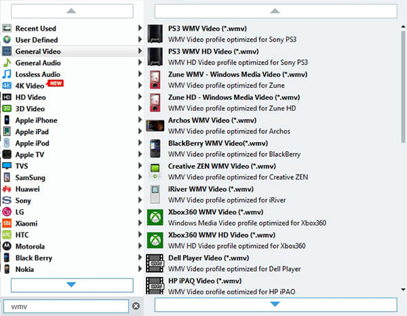Click the 4K Video icon

[7, 86]
